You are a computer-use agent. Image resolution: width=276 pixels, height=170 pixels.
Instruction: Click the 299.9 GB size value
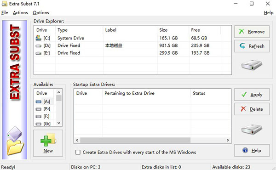[x=168, y=53]
